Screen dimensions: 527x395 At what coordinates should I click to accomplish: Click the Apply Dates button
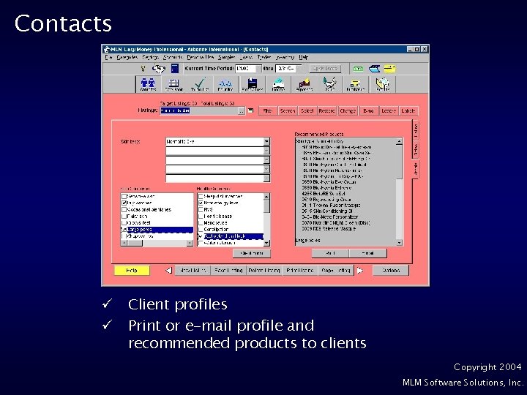[325, 69]
